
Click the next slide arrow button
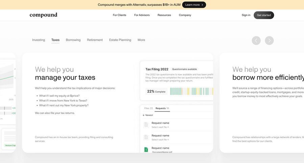(269, 40)
